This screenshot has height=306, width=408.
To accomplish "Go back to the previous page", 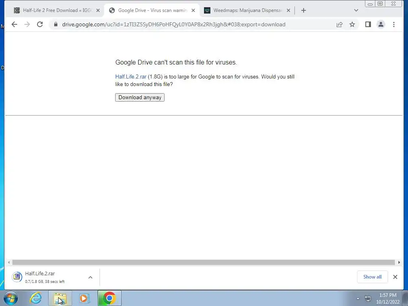I will coord(14,24).
